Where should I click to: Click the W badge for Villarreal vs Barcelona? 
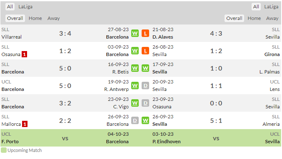pos(135,33)
